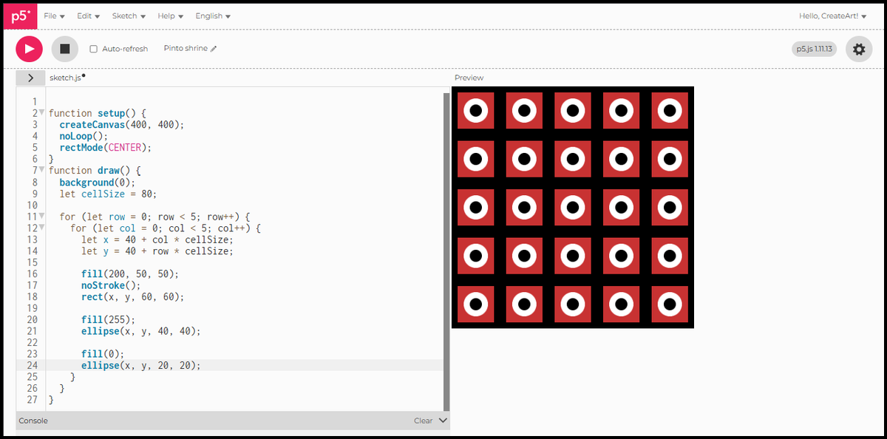887x439 pixels.
Task: Click the noStroke(); code line
Action: 111,285
